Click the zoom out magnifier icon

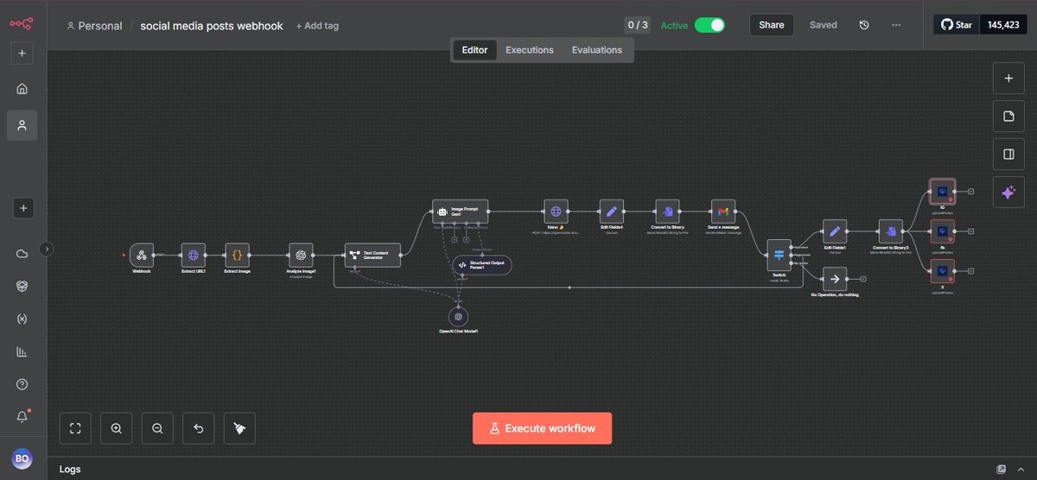pyautogui.click(x=157, y=428)
